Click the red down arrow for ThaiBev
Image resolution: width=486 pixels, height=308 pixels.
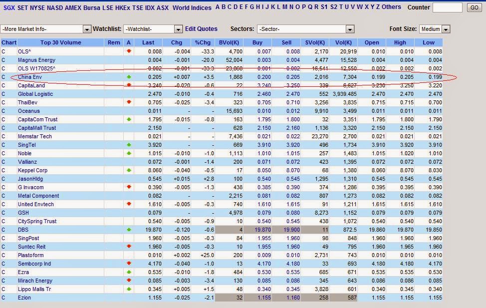129,102
